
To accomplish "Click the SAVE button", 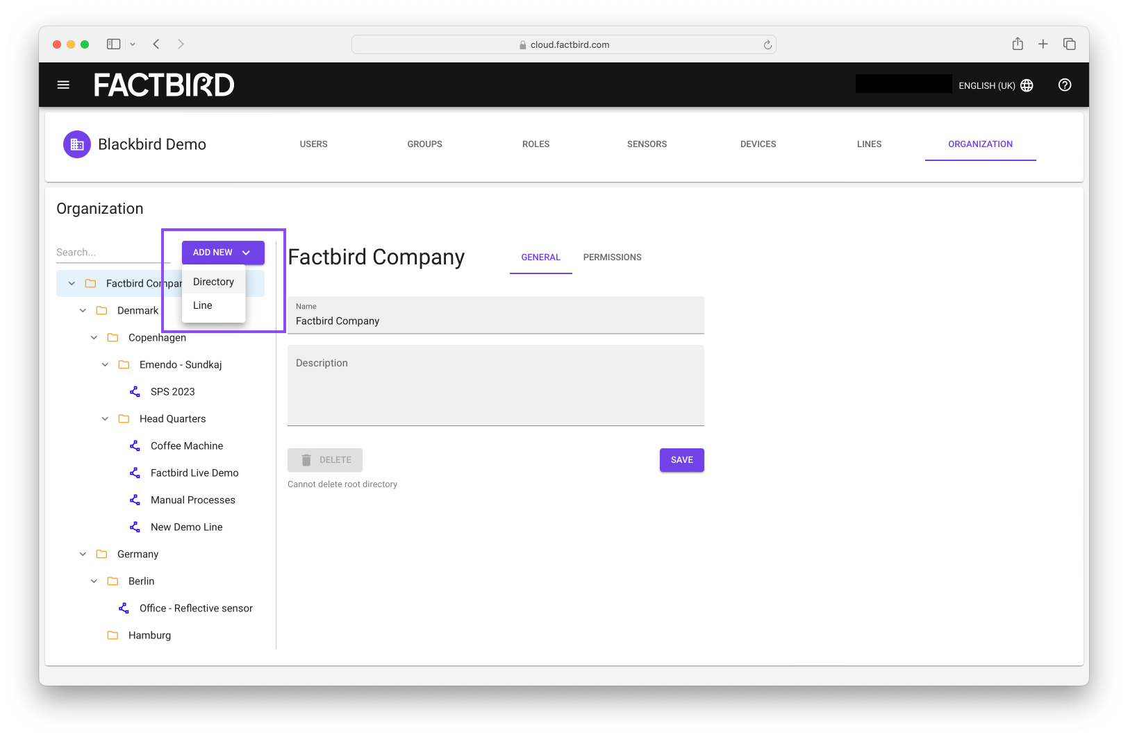I will coord(682,460).
